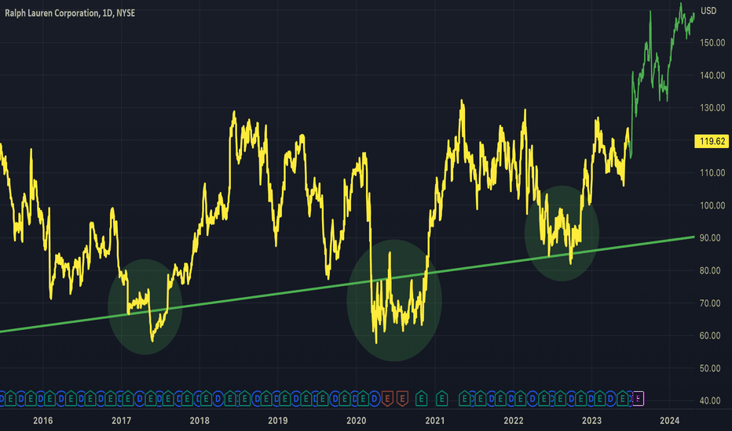Click the 2021 year label on time axis
732x431 pixels.
pos(434,421)
